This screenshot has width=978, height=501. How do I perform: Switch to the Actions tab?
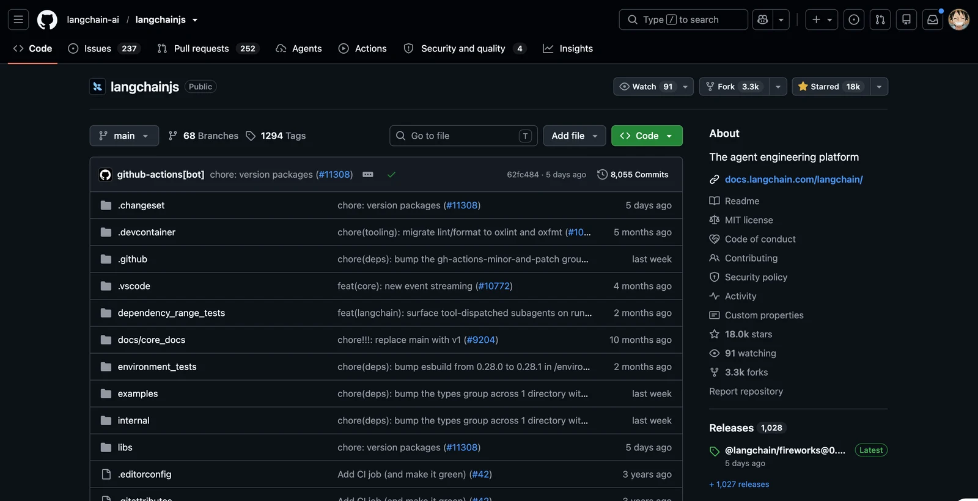click(x=362, y=48)
